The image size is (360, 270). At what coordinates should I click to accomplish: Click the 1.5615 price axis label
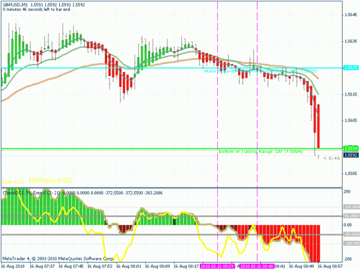tap(351, 94)
